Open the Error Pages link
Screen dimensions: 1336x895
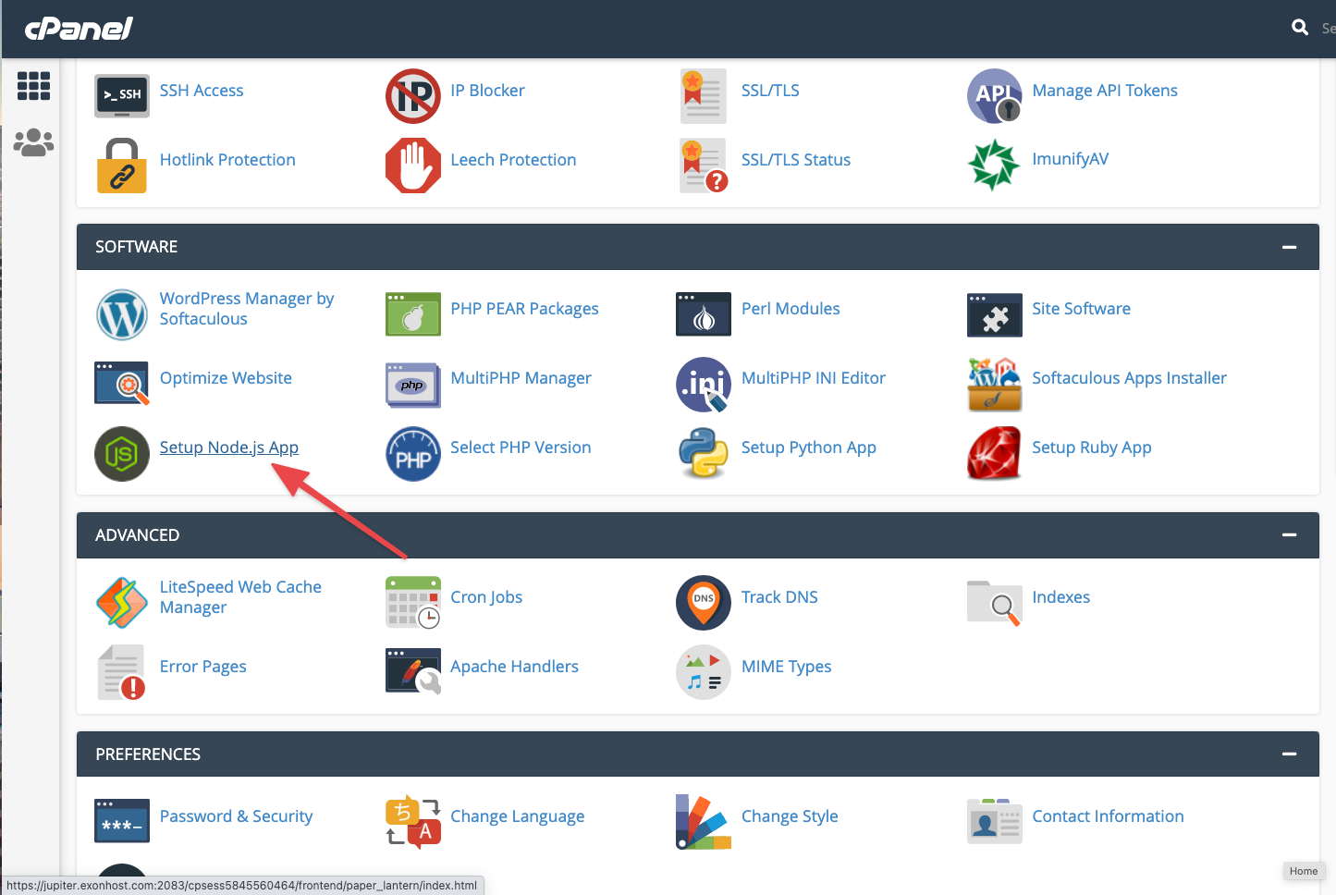click(203, 667)
